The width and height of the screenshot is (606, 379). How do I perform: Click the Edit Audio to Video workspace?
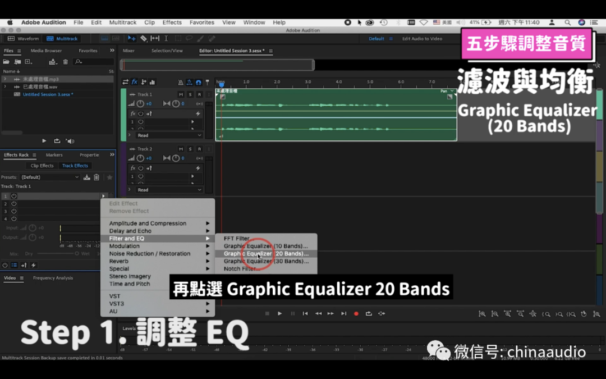tap(422, 39)
